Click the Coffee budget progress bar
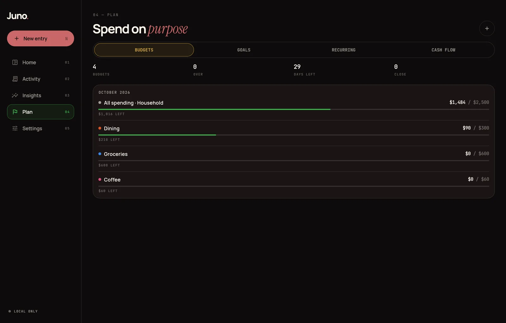The height and width of the screenshot is (323, 506). 293,186
